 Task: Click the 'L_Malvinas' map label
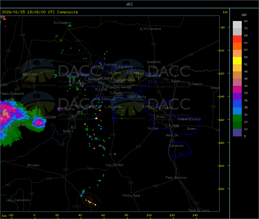(x=113, y=107)
